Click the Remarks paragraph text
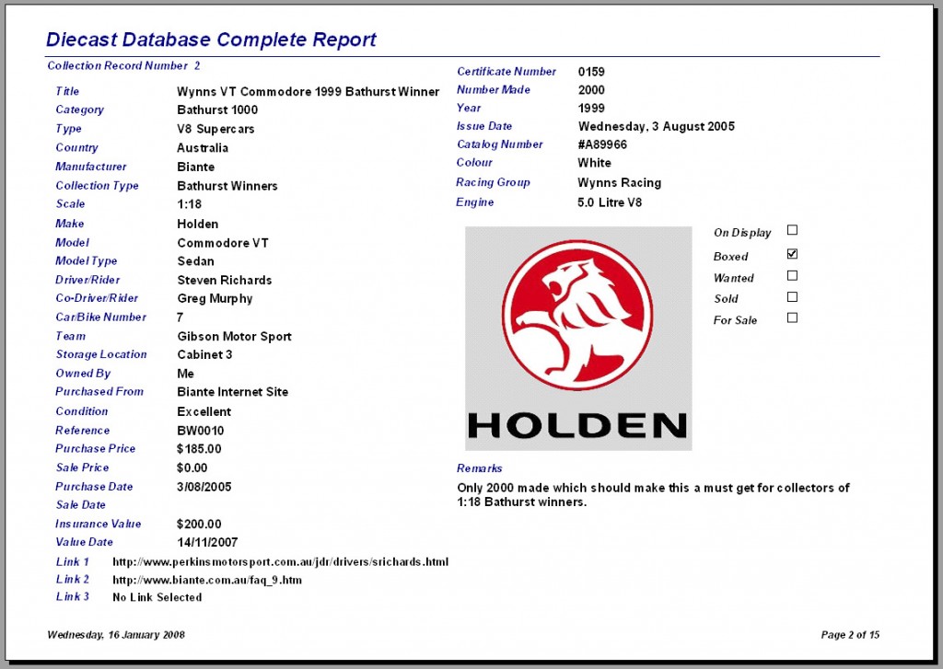The height and width of the screenshot is (669, 943). tap(653, 495)
